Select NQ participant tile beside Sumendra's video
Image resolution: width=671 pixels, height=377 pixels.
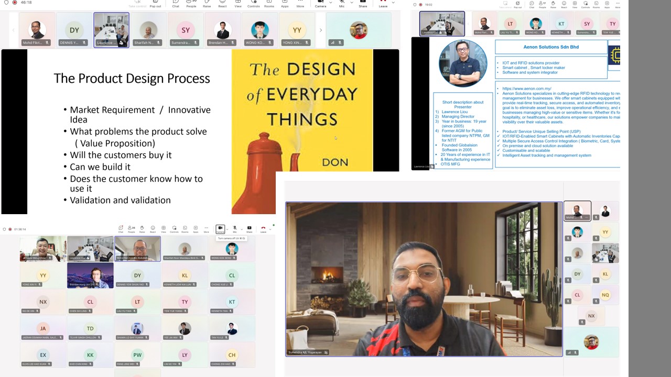[605, 295]
